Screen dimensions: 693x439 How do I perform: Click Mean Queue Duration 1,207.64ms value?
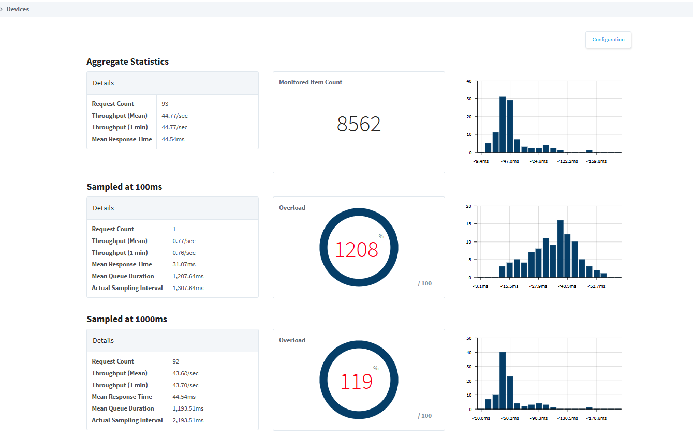click(188, 276)
